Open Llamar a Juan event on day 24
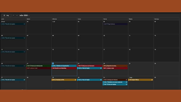This screenshot has height=102, width=181. tap(115, 68)
